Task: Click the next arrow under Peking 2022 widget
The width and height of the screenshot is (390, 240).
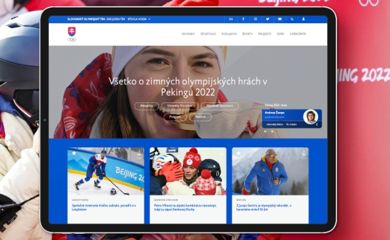Action: 272,131
